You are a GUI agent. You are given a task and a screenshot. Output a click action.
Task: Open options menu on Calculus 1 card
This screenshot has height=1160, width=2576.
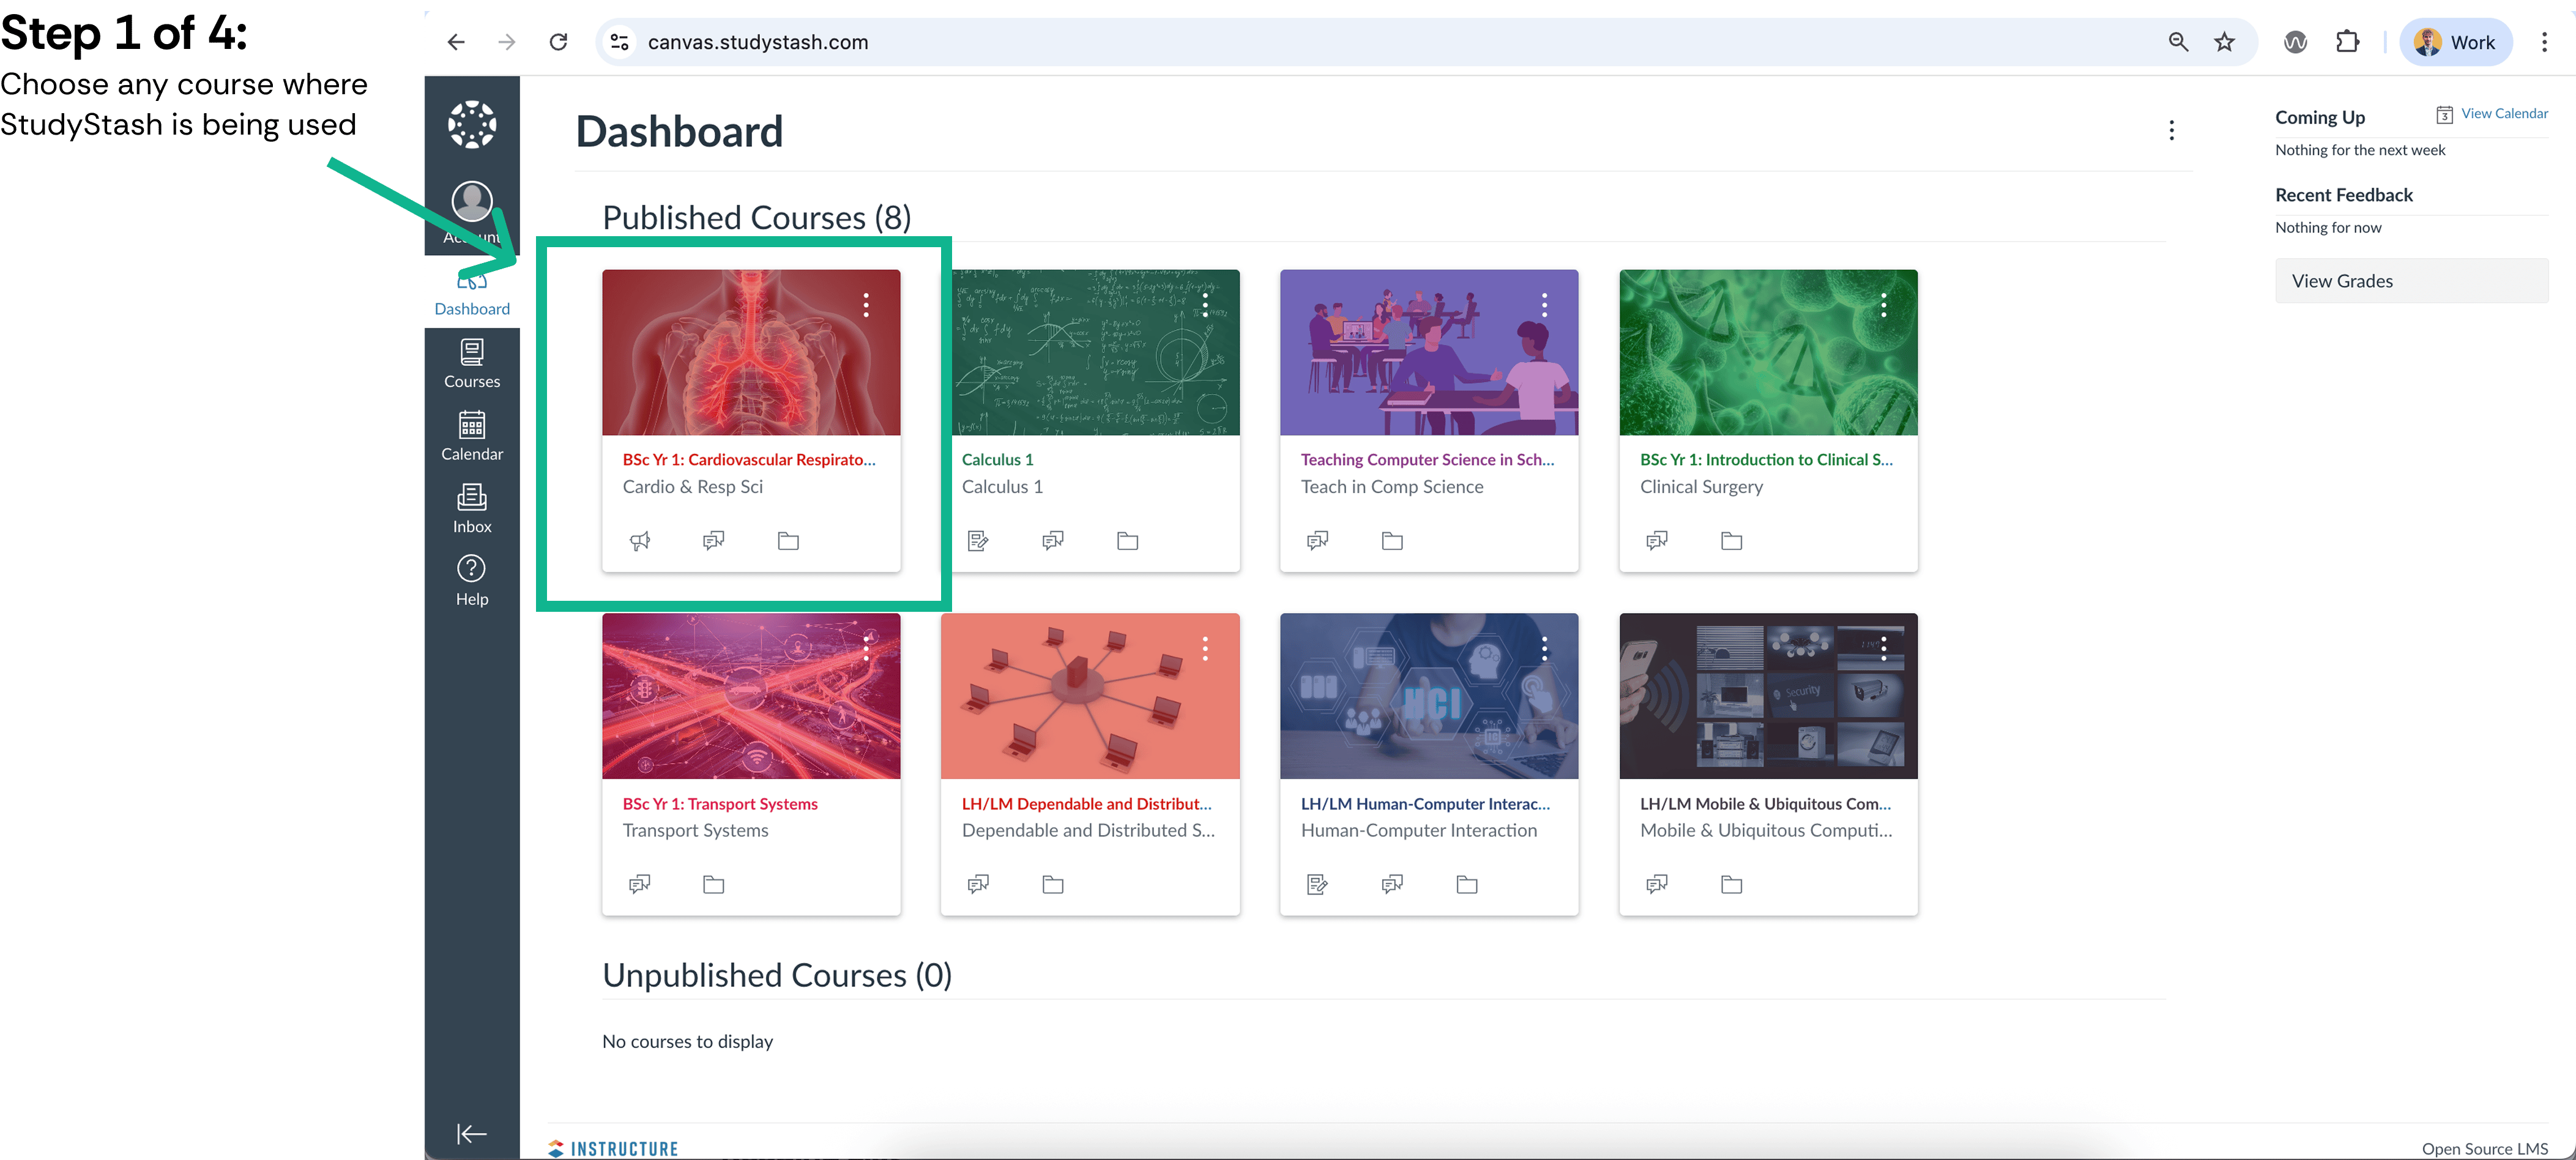[1205, 305]
